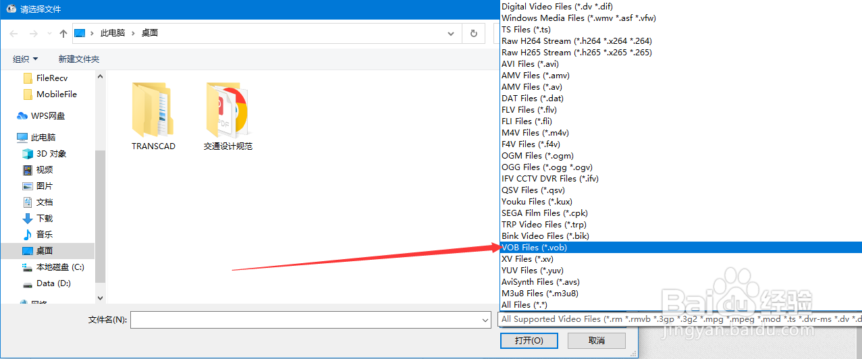Expand the 文件名 dropdown arrow
862x359 pixels.
[x=485, y=320]
